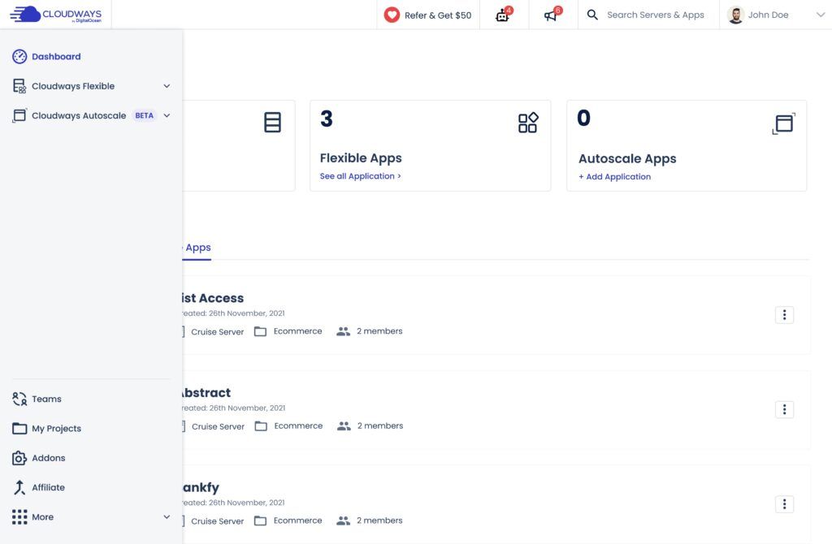This screenshot has height=544, width=832.
Task: Click the Autoscale Apps heading
Action: coord(627,158)
